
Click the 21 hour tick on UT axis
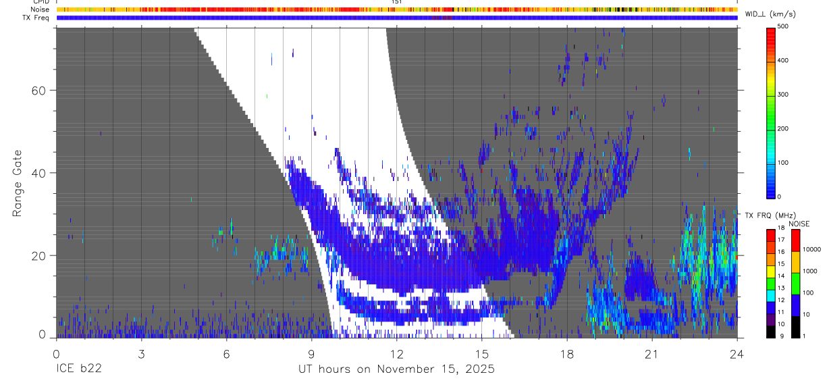(652, 353)
